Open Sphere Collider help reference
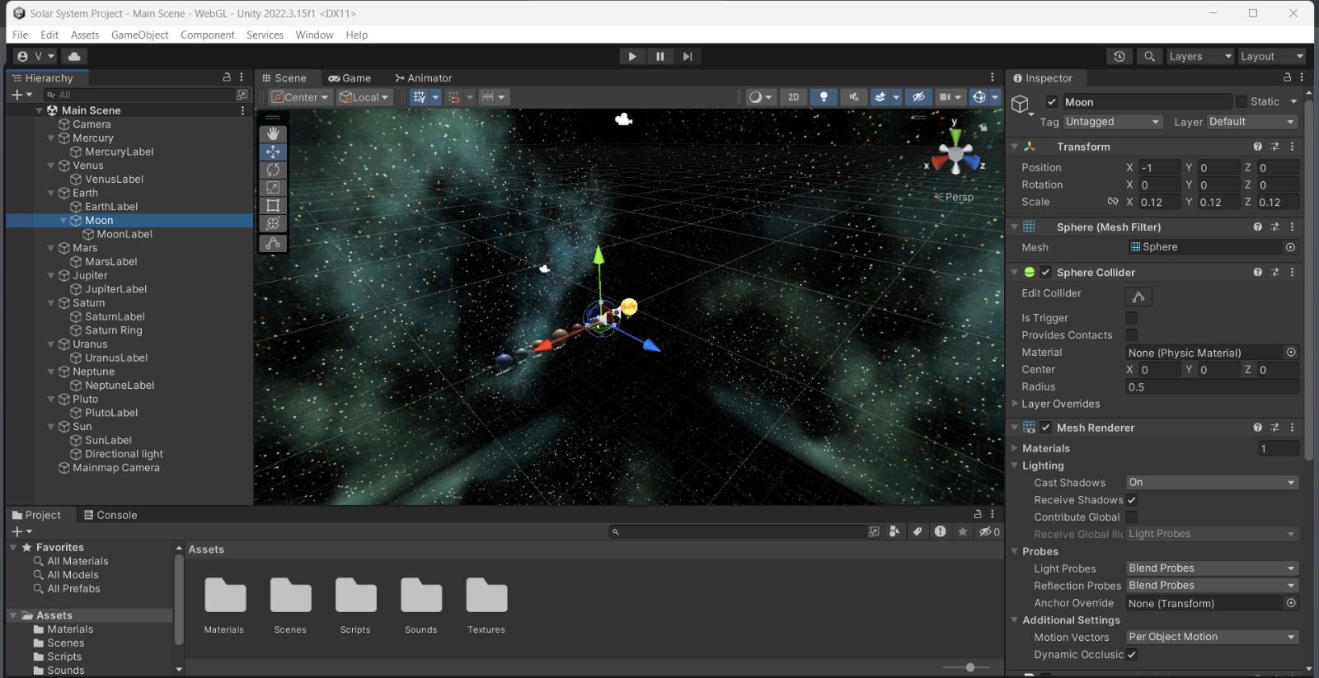 (x=1257, y=273)
